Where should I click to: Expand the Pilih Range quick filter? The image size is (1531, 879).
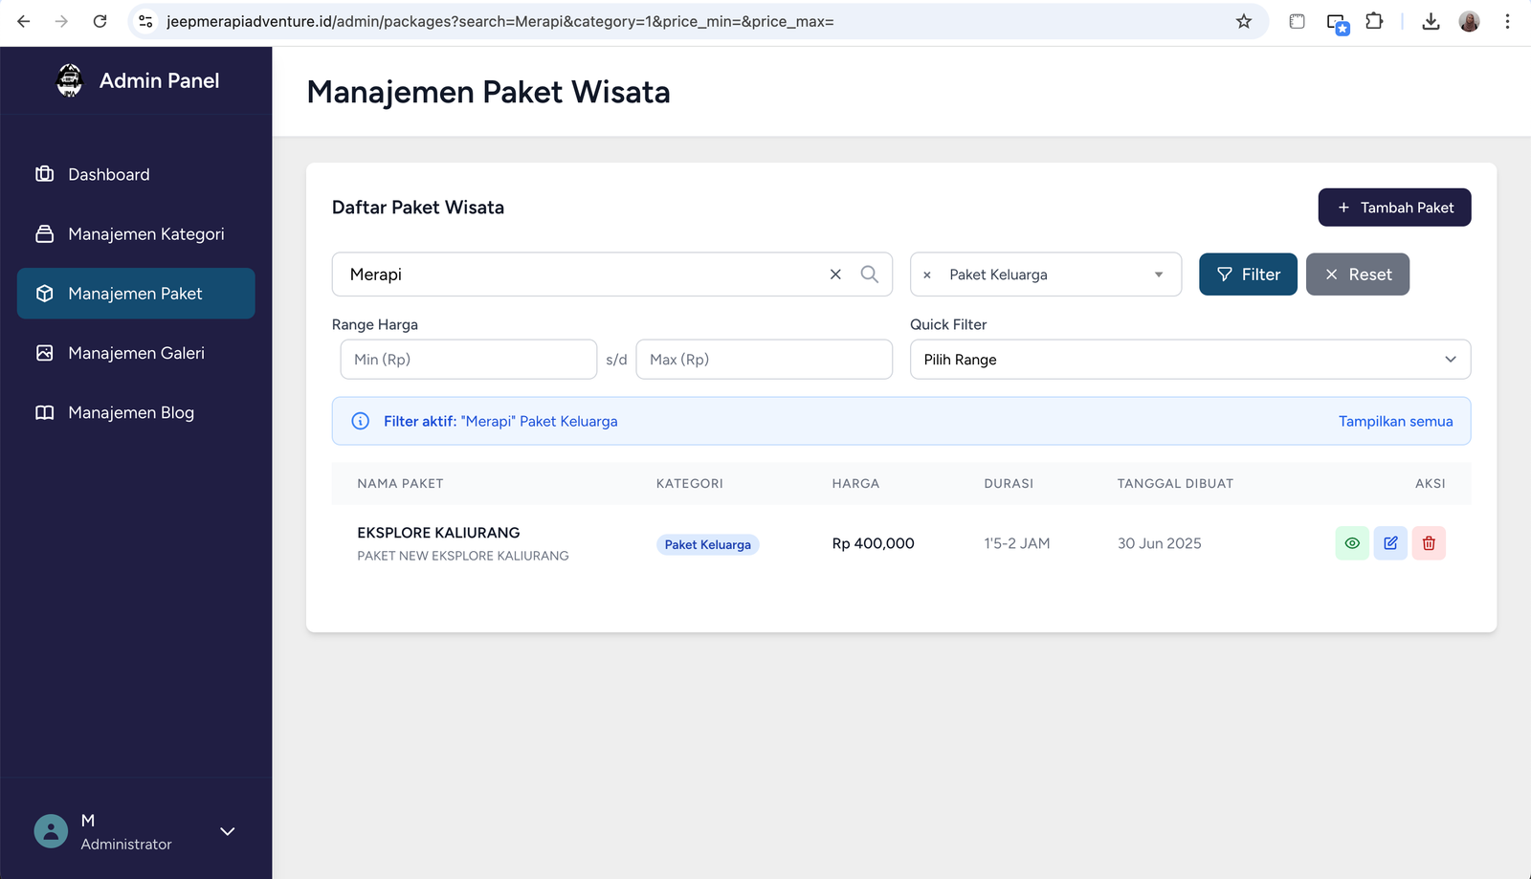coord(1189,360)
